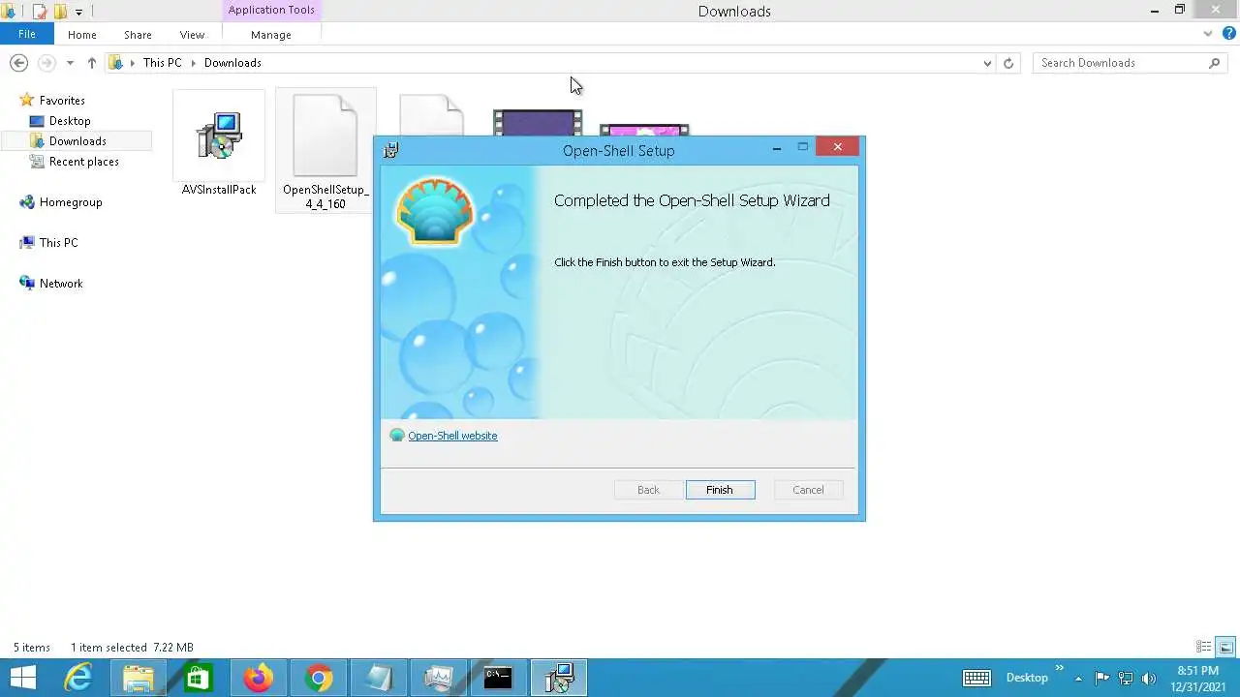
Task: Click New Folder icon in Quick Access Toolbar
Action: tap(60, 12)
